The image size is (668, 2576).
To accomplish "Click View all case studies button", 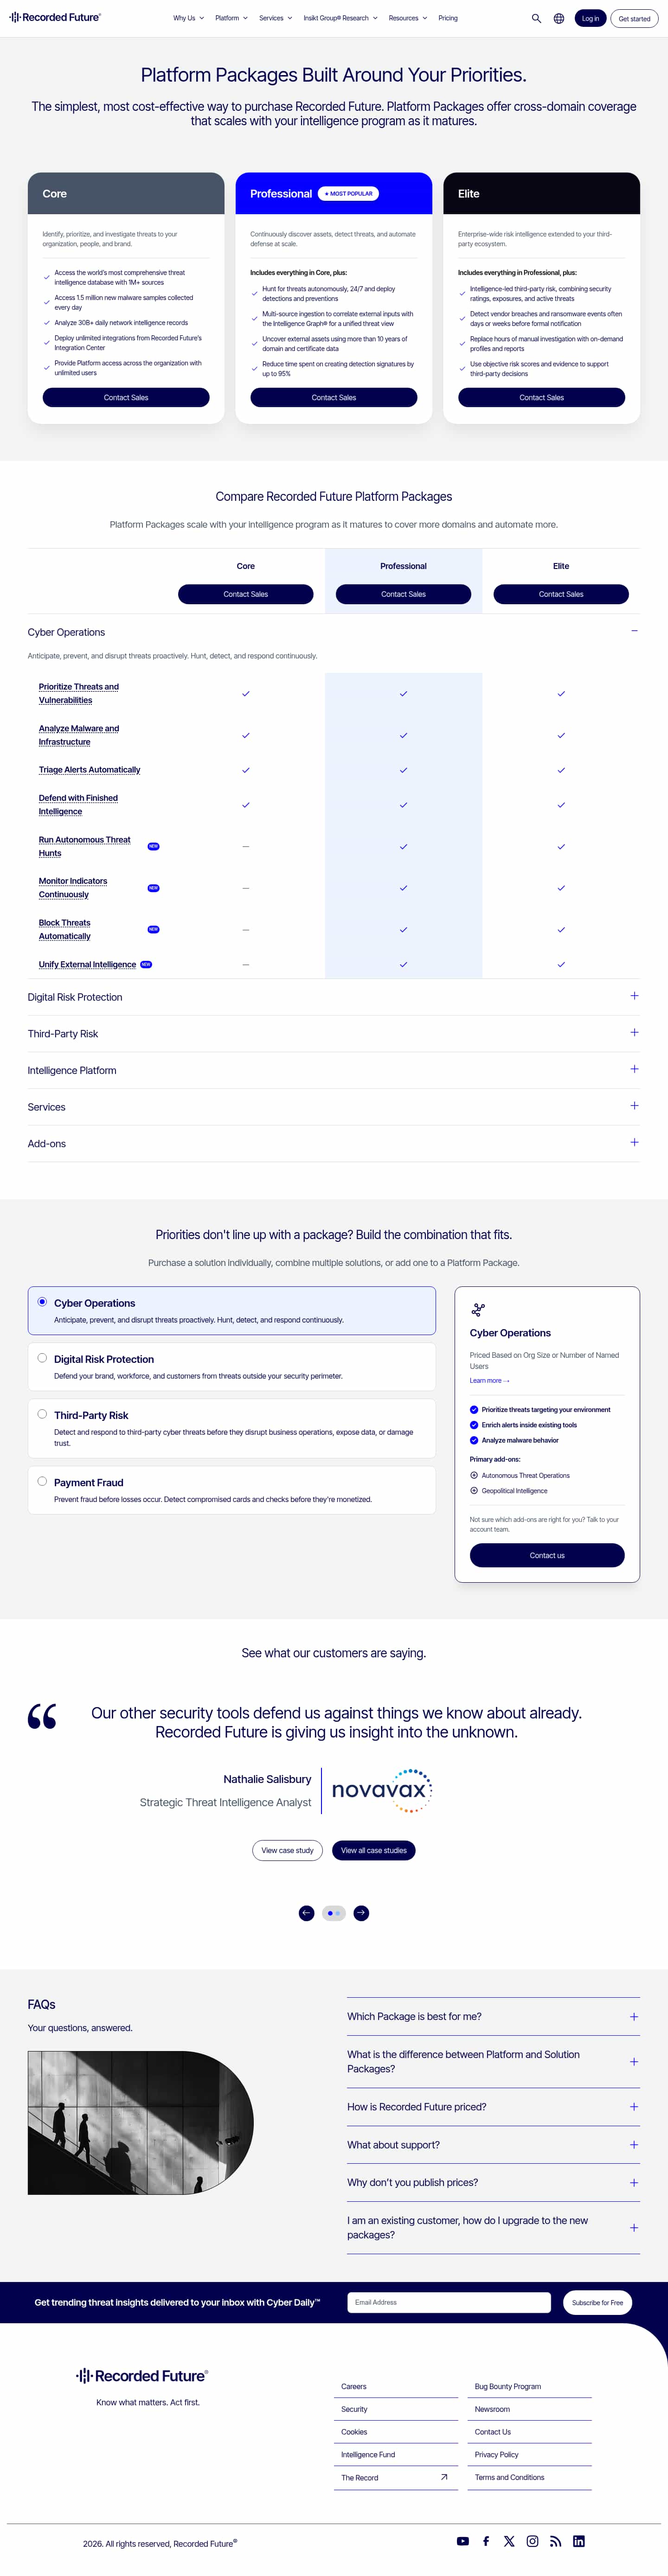I will point(374,1851).
